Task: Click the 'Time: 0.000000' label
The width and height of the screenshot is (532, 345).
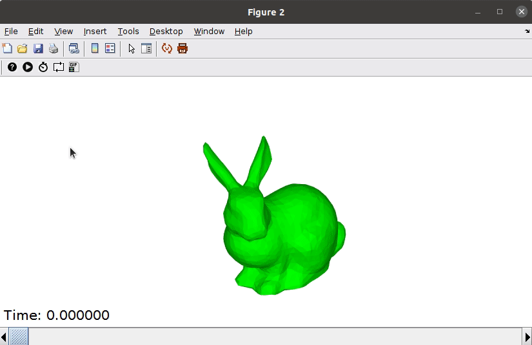Action: coord(56,315)
